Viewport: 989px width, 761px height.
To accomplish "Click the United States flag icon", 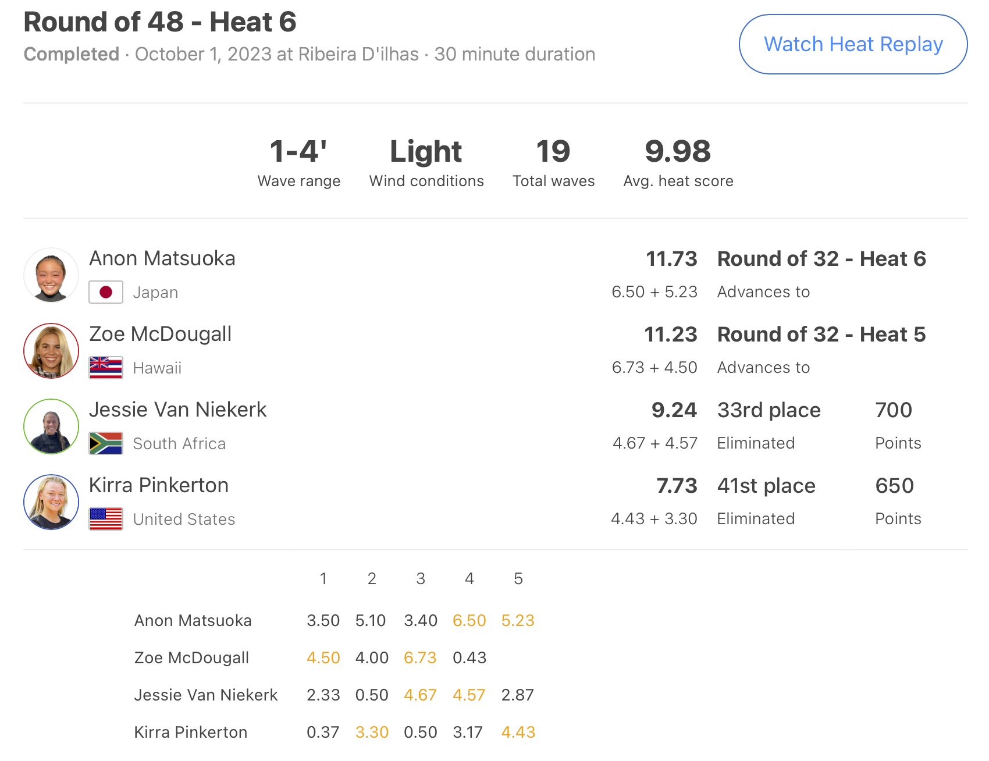I will 106,519.
